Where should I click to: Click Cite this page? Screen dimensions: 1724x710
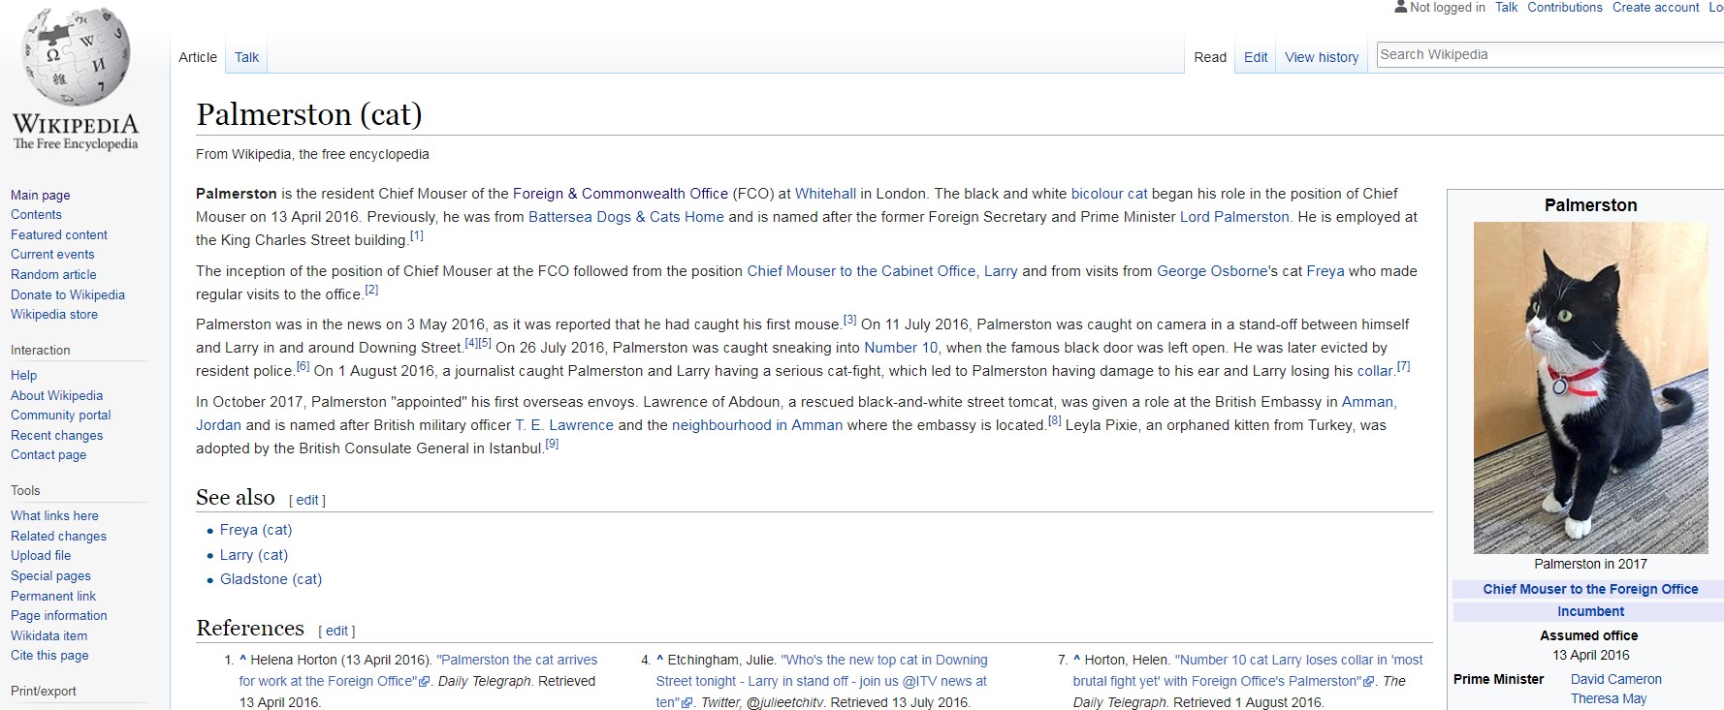[x=49, y=655]
